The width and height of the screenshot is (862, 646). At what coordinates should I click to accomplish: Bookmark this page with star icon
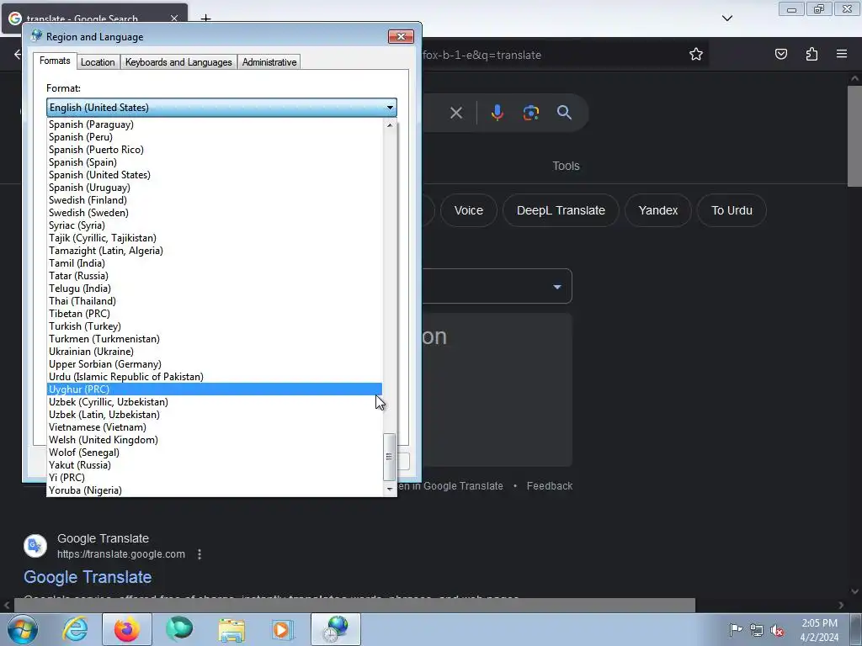[696, 54]
